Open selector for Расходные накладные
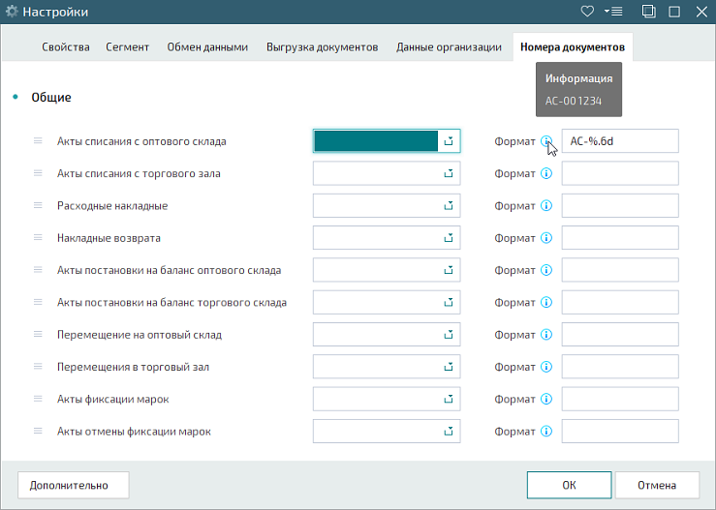Viewport: 716px width, 510px height. pos(449,206)
